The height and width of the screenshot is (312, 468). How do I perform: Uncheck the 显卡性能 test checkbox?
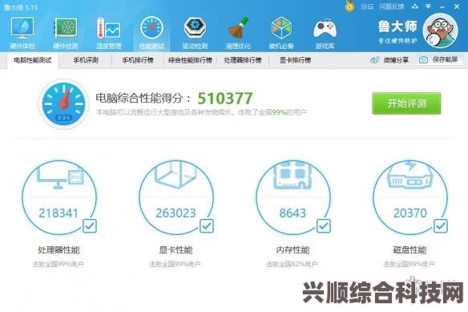click(207, 225)
